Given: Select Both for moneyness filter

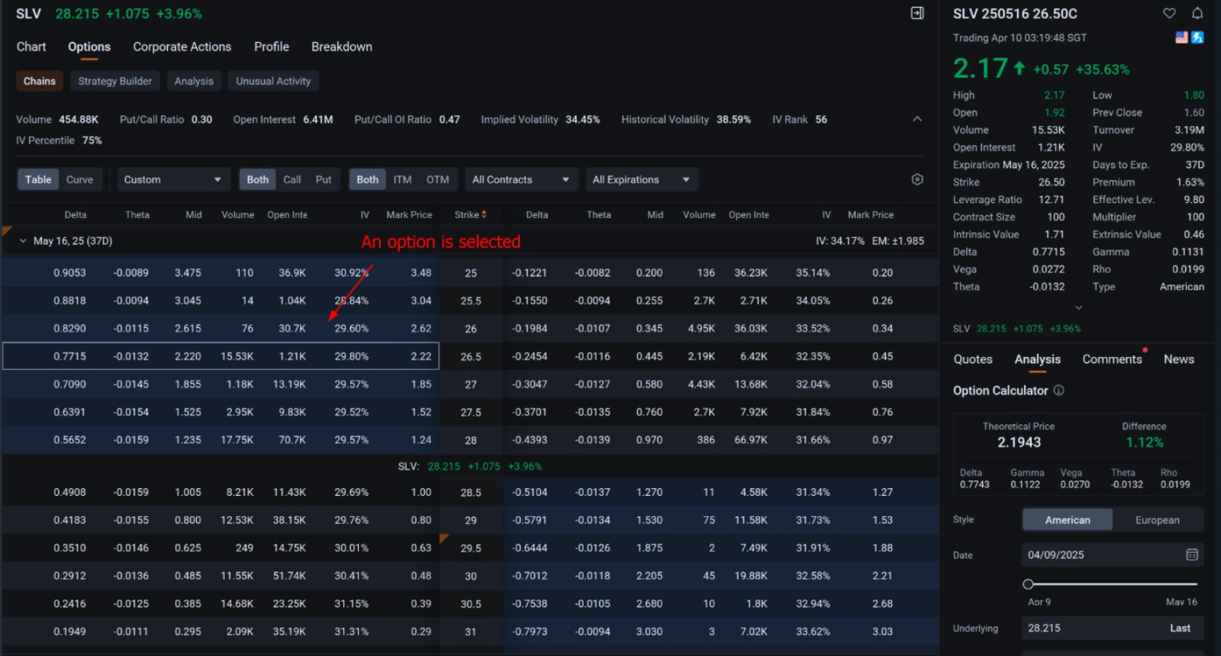Looking at the screenshot, I should pos(368,180).
